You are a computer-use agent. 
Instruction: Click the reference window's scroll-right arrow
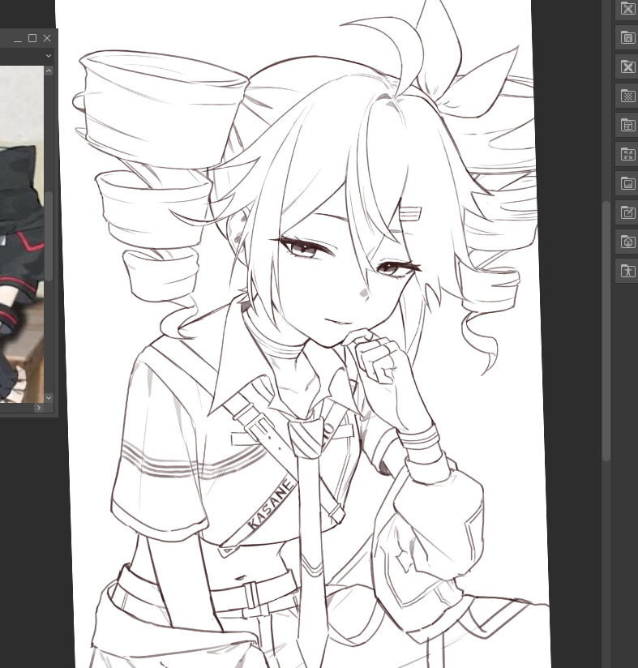pyautogui.click(x=39, y=408)
